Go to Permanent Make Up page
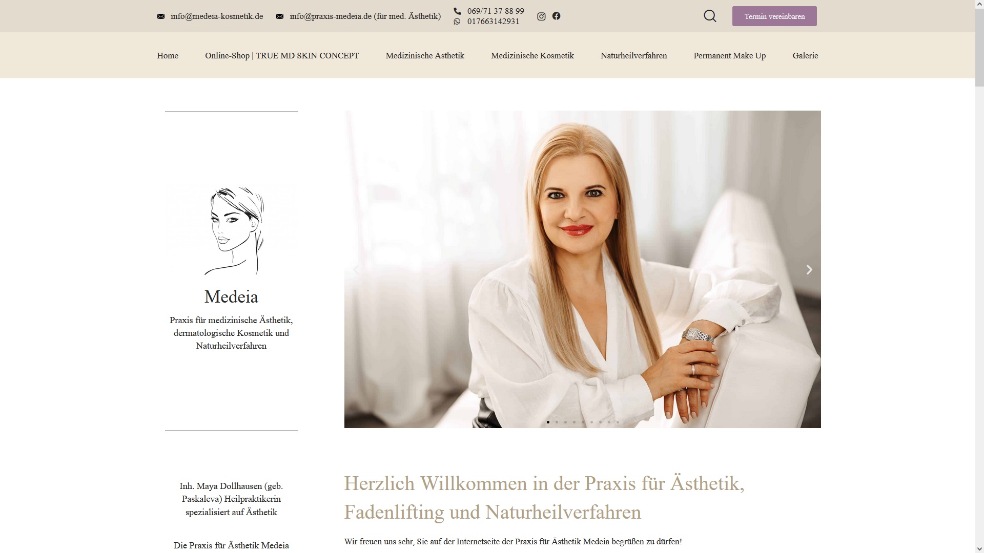Image resolution: width=984 pixels, height=553 pixels. (729, 55)
